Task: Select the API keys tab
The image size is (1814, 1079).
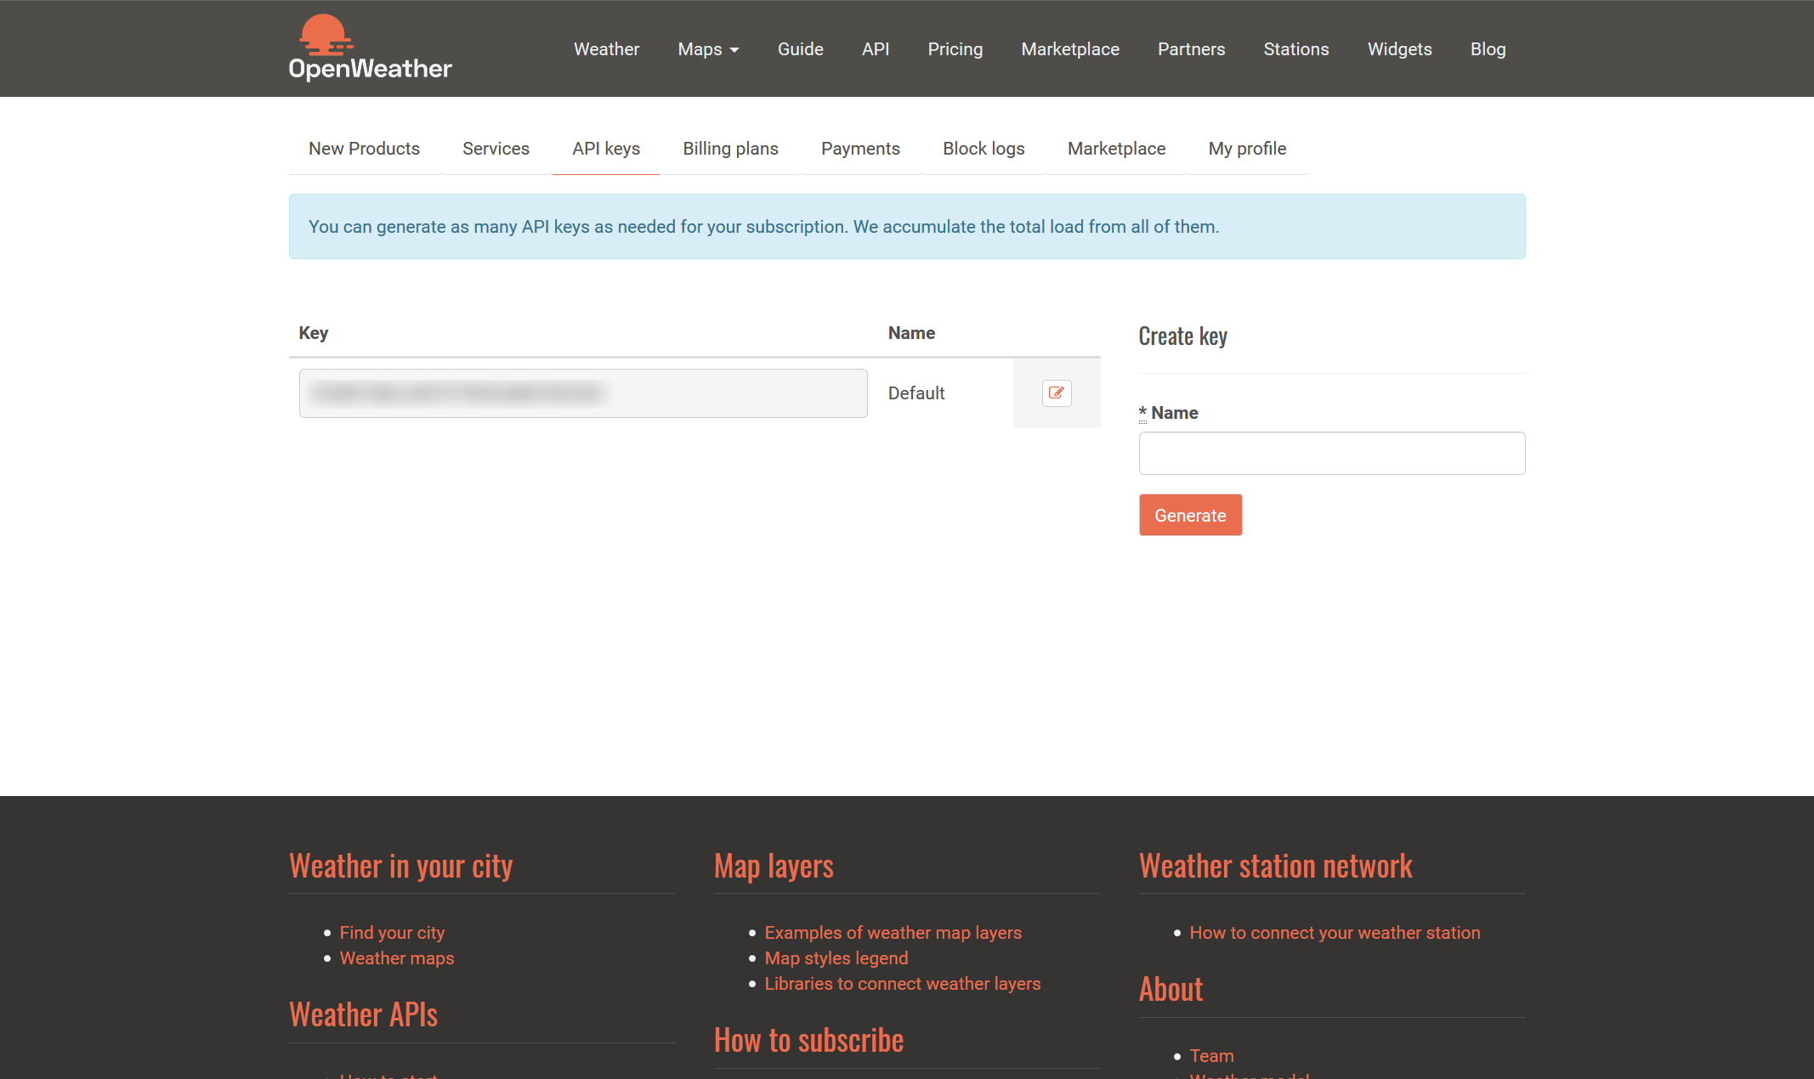Action: (605, 148)
